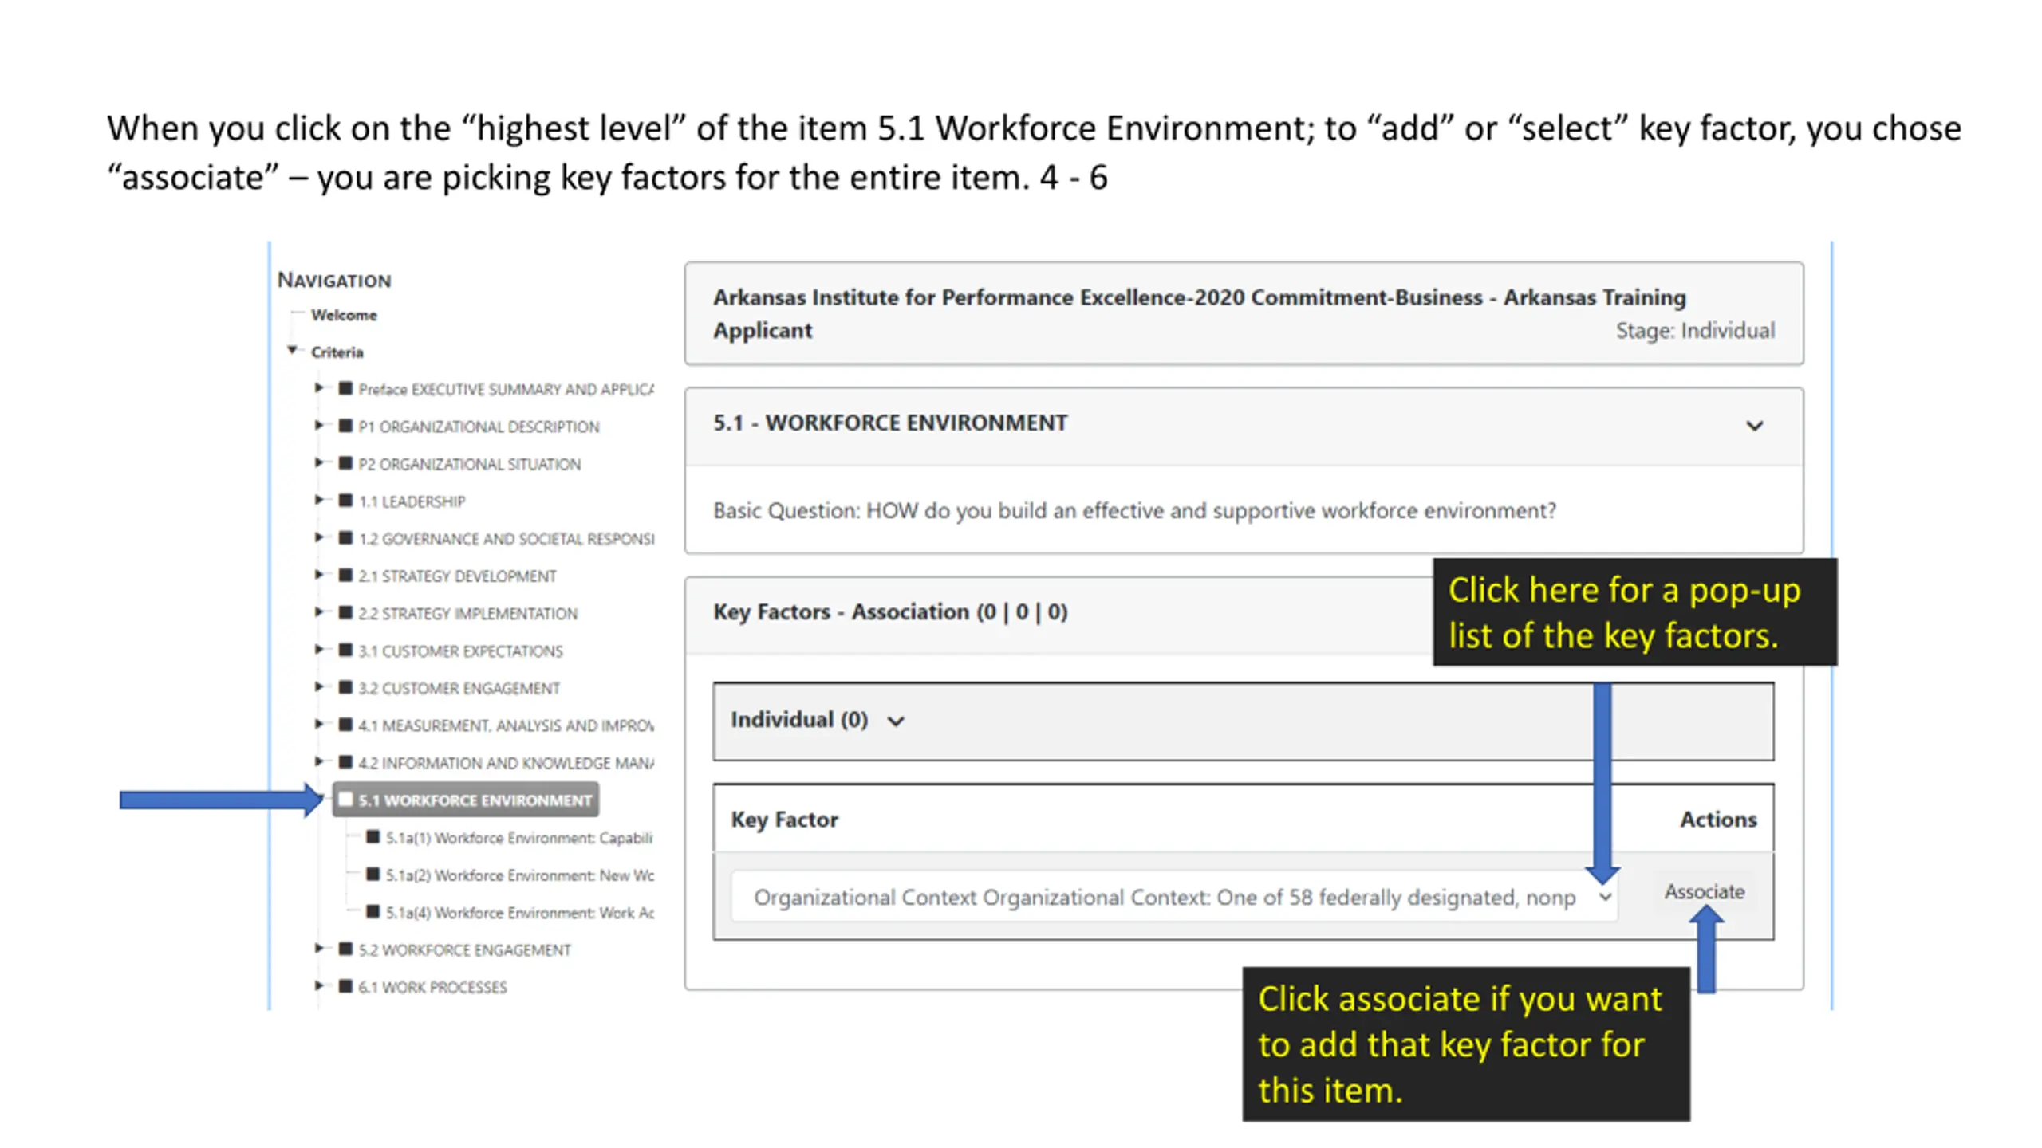The image size is (2042, 1148).
Task: Expand the Individual (0) section
Action: tap(896, 721)
